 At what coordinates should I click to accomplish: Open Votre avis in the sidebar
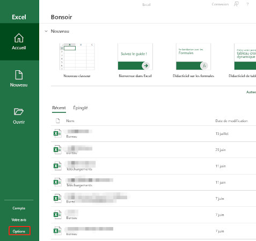(19, 220)
